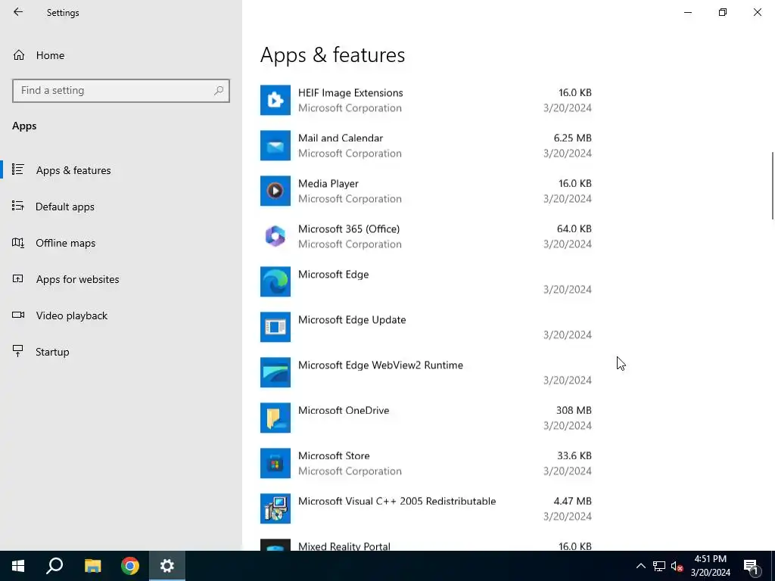Click the Microsoft 365 (Office) app icon

pyautogui.click(x=275, y=236)
